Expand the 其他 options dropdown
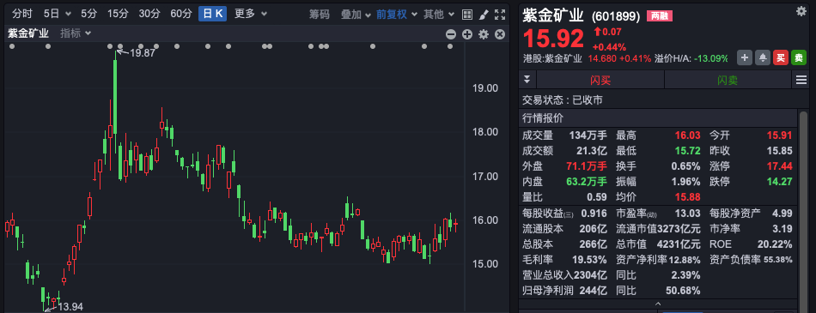 pos(439,14)
